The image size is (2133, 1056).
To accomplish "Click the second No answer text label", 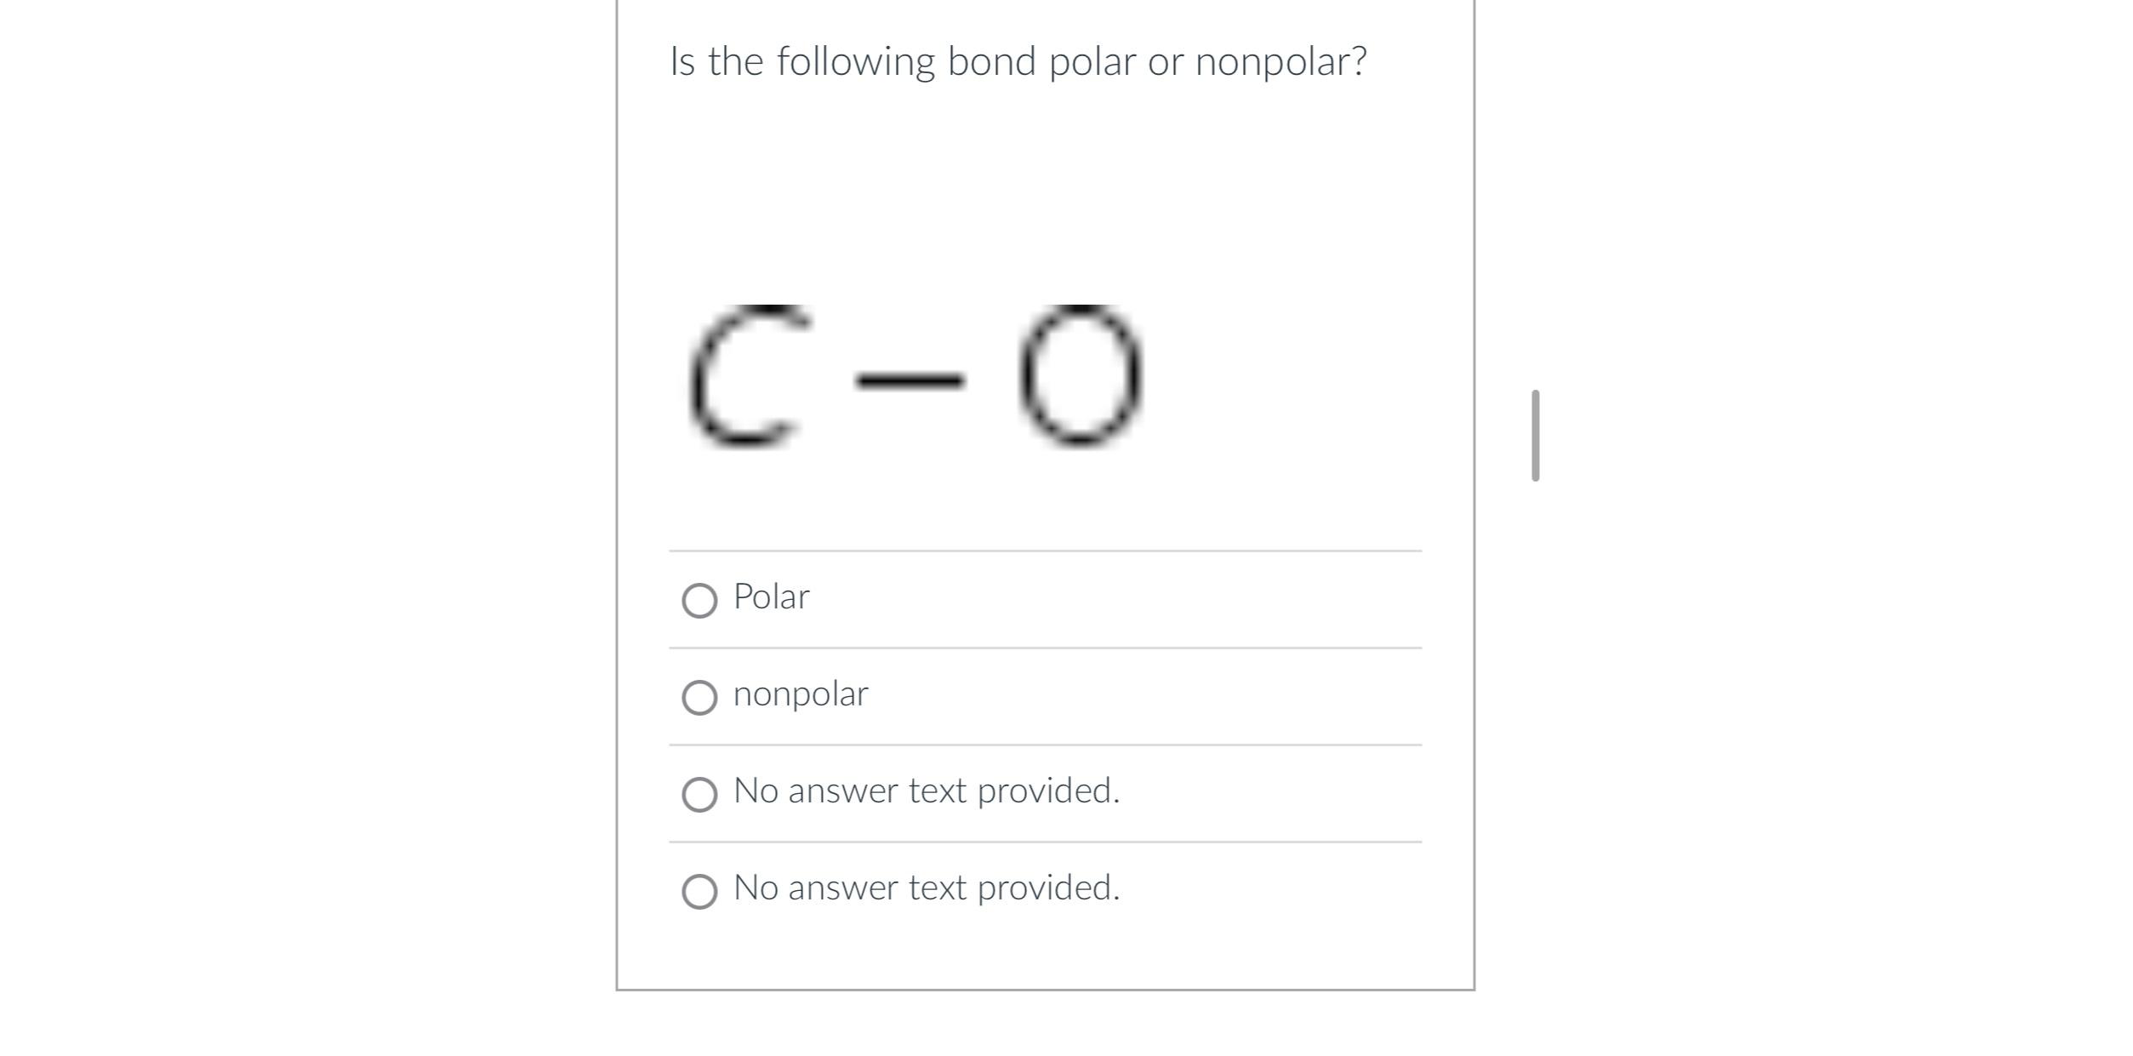I will [926, 888].
